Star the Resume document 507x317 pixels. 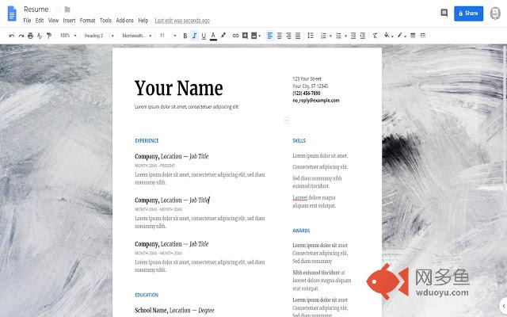click(x=59, y=10)
